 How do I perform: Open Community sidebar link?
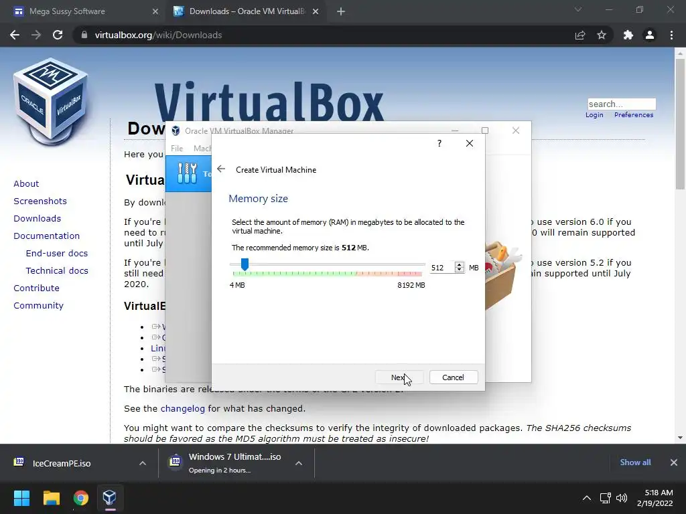point(38,306)
